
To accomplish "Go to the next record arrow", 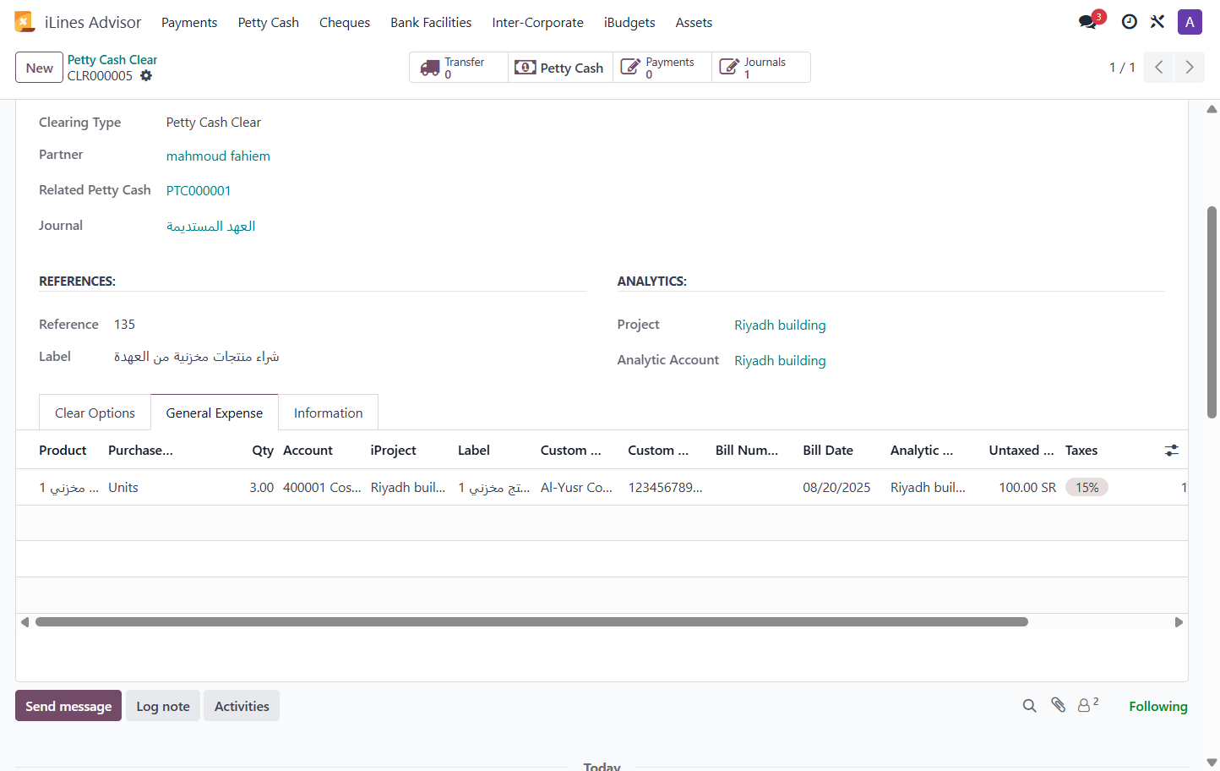I will point(1190,68).
